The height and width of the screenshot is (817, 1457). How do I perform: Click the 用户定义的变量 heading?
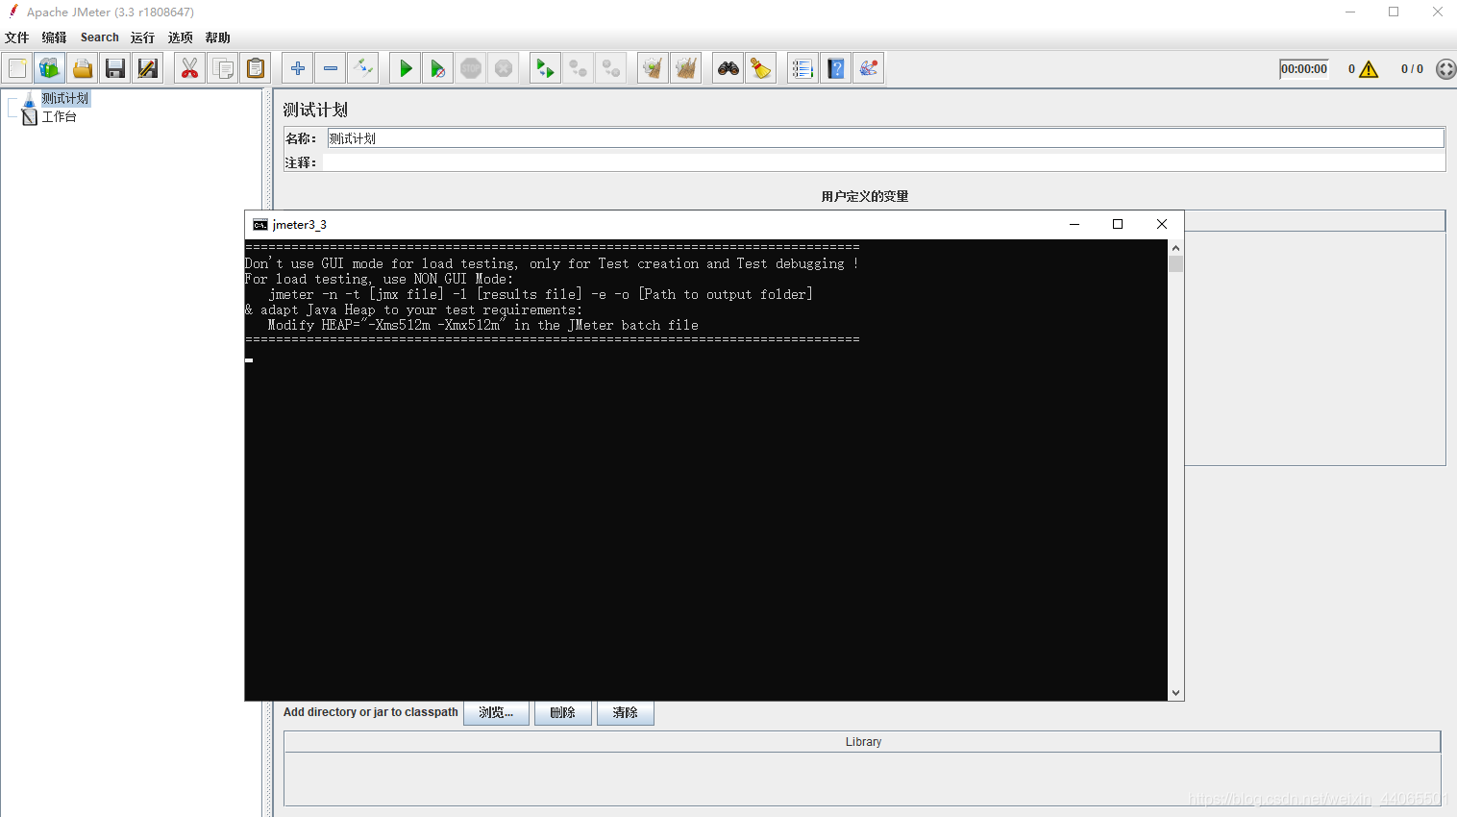point(864,196)
